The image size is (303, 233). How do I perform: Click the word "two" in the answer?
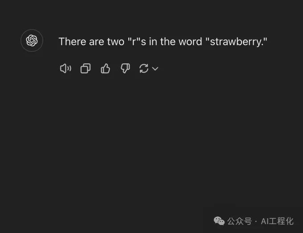(109, 42)
